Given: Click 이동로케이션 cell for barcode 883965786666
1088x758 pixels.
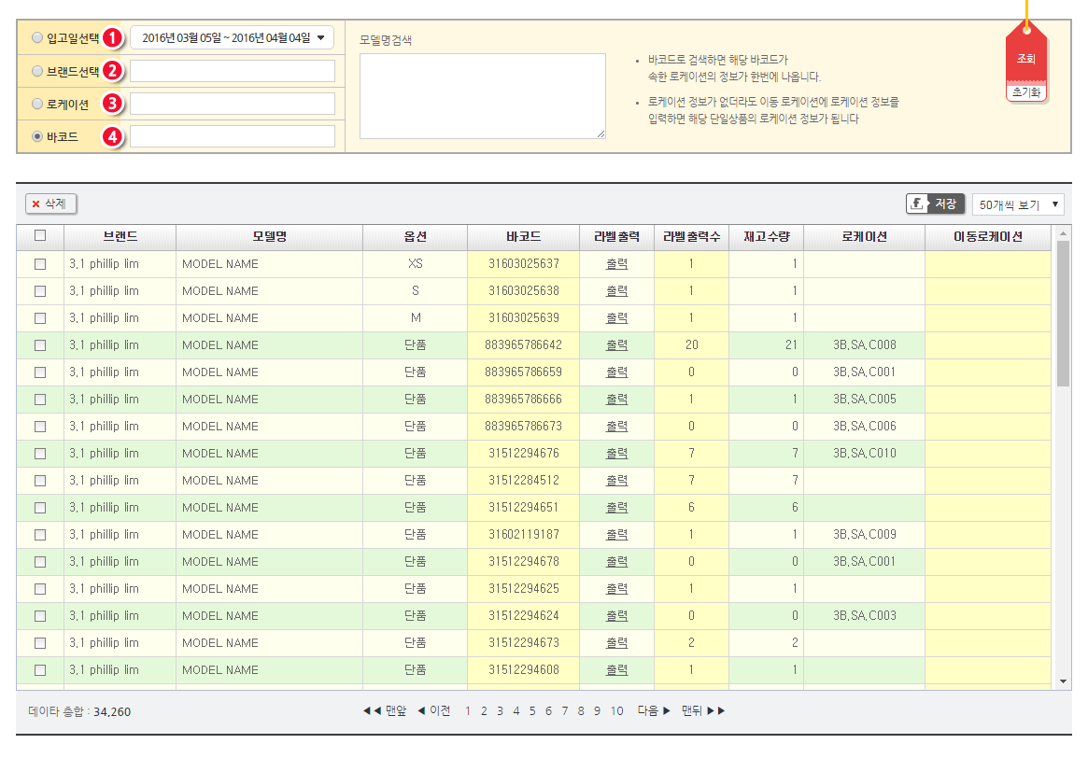Looking at the screenshot, I should pyautogui.click(x=988, y=399).
